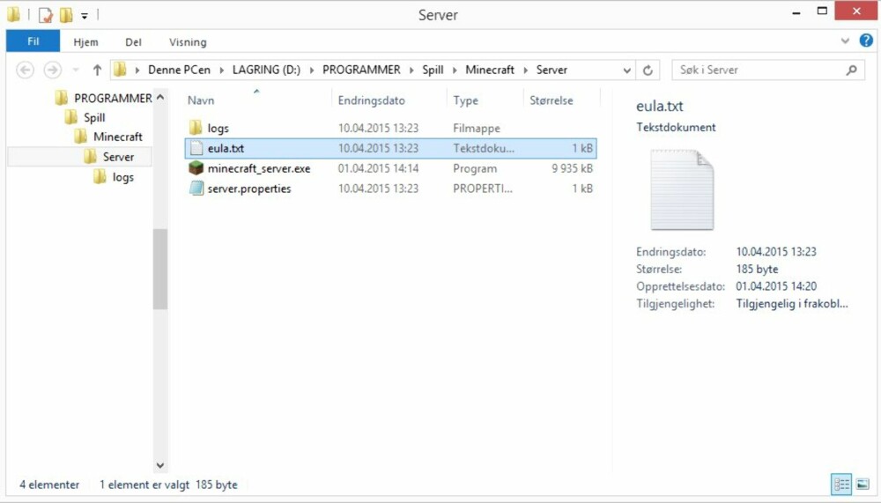The width and height of the screenshot is (881, 503).
Task: Click the Tilgjengelig i frakobl... value
Action: (x=792, y=304)
